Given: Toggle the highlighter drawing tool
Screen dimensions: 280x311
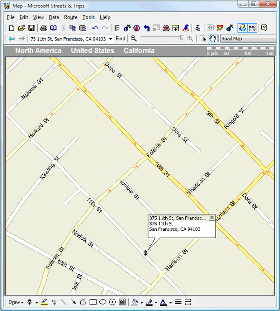Looking at the screenshot, I should pyautogui.click(x=44, y=302).
